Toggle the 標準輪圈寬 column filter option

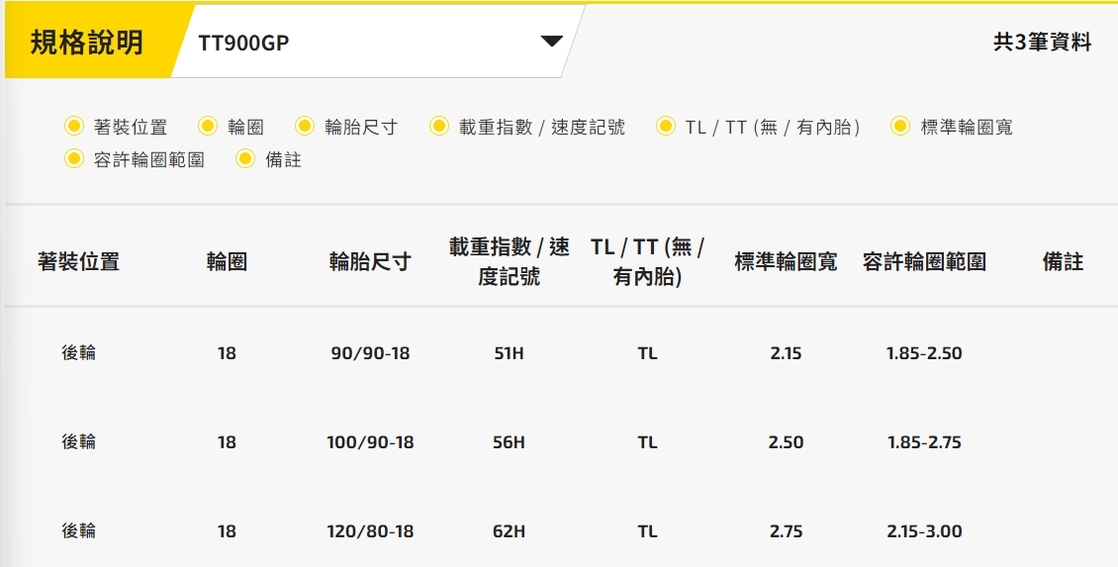900,127
